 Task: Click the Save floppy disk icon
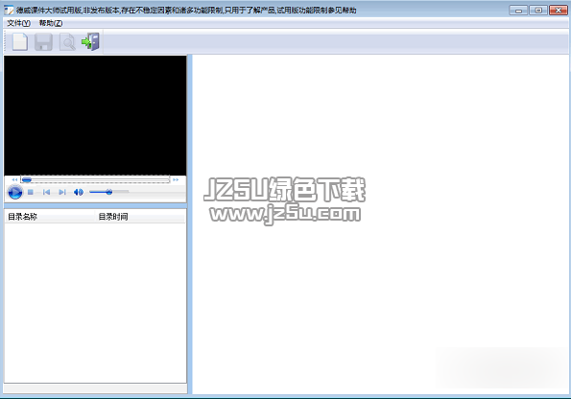coord(43,42)
